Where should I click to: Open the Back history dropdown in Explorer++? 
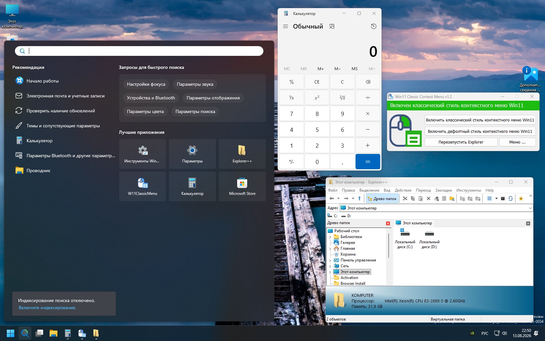[338, 198]
